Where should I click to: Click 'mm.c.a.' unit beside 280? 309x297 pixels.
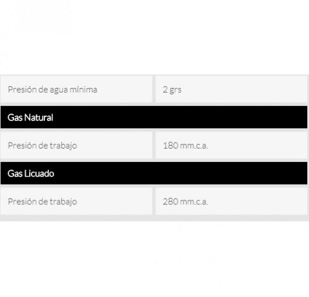(194, 201)
